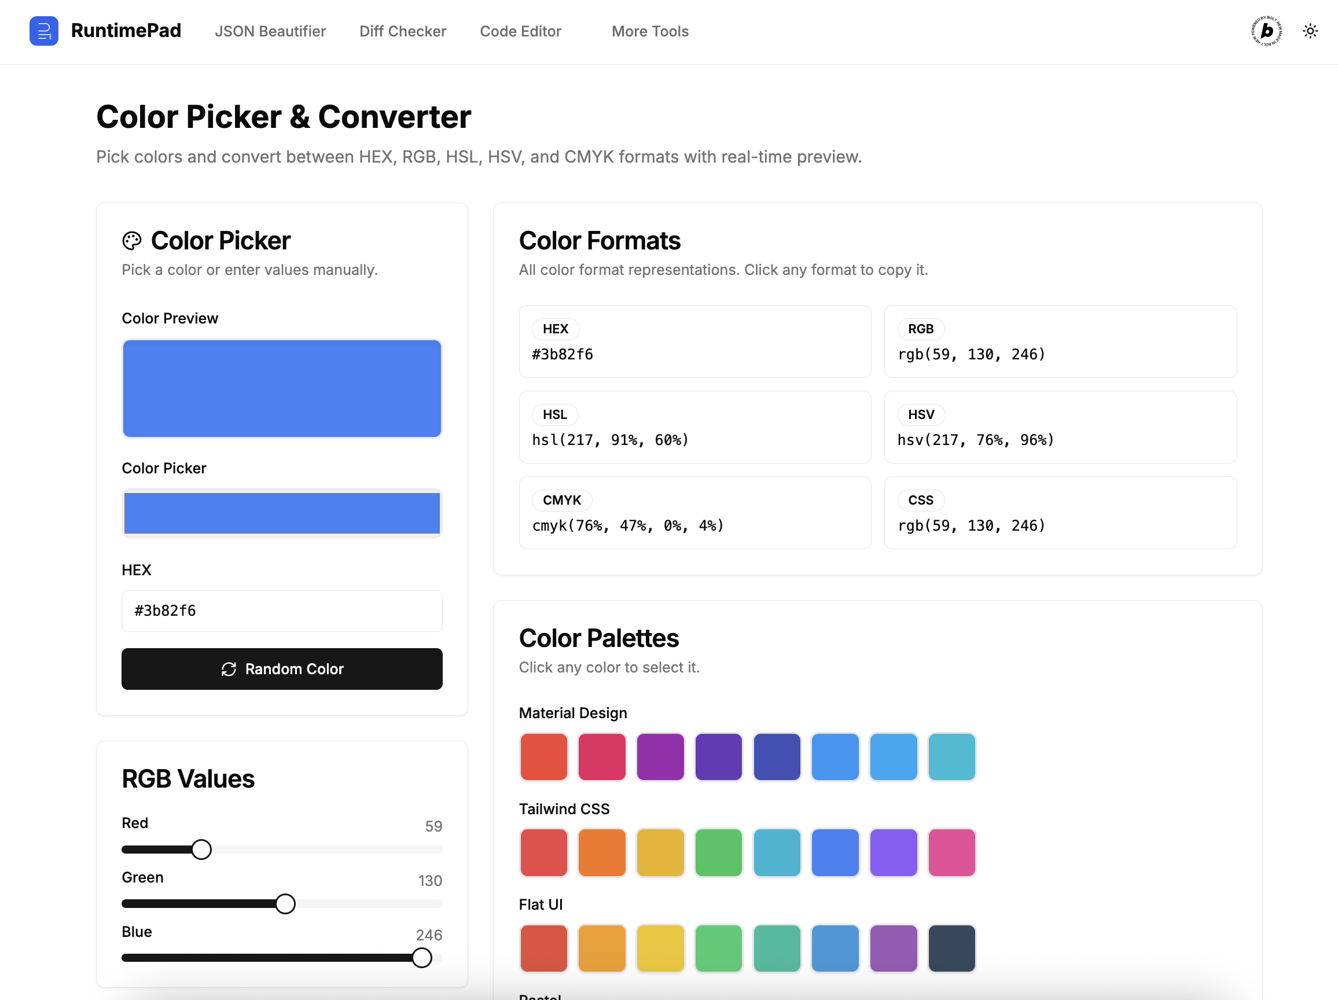Toggle the light/dark theme sun icon
Screen dimensions: 1338x1000
coord(1310,31)
